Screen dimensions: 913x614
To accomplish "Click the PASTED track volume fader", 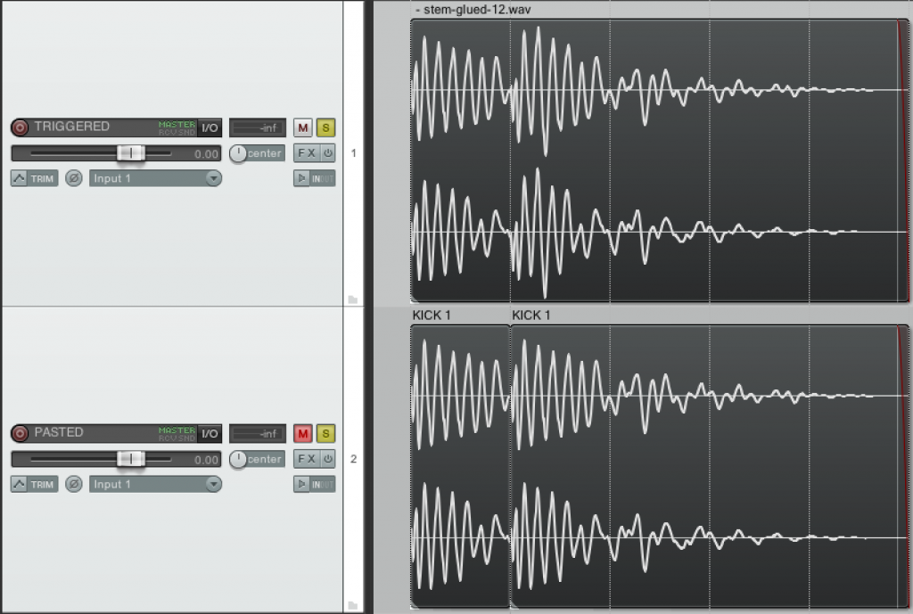I will (132, 459).
